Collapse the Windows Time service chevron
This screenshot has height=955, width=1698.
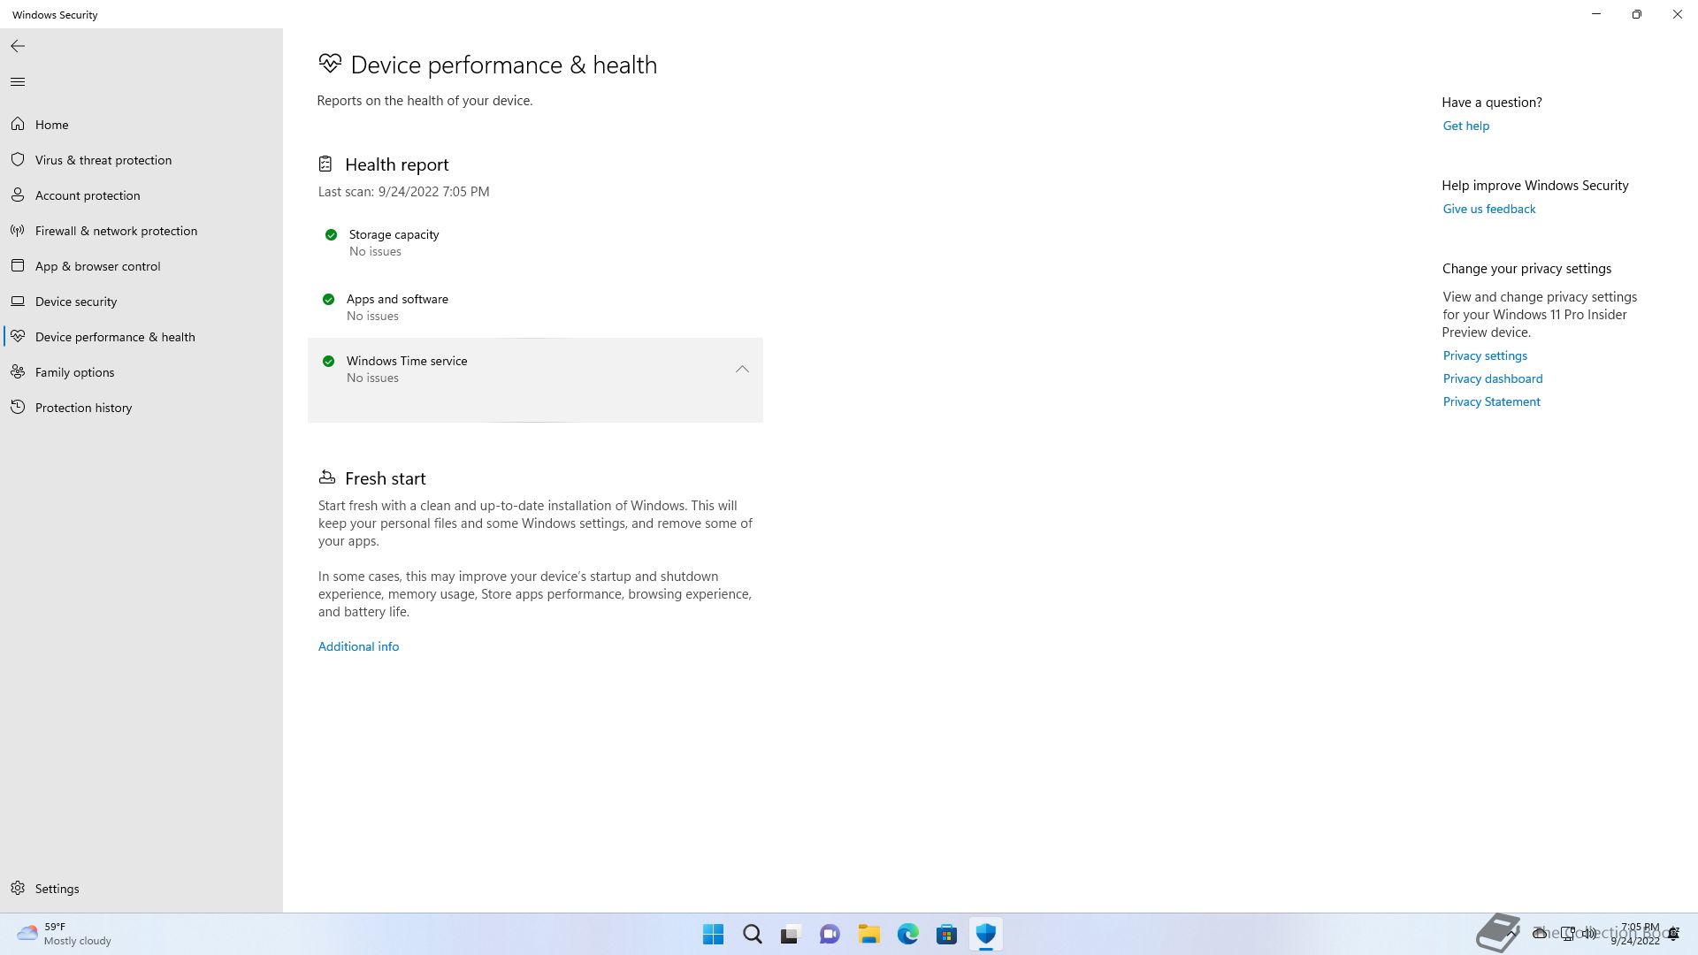point(742,370)
